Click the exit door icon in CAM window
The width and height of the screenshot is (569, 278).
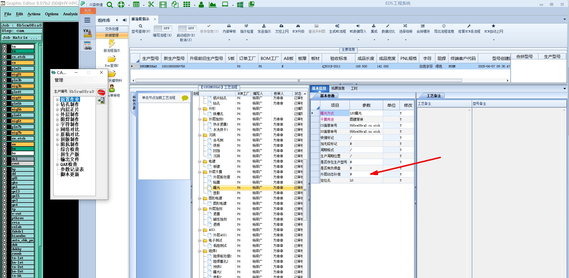coord(101,100)
